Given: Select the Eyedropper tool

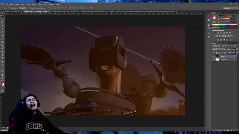Looking at the screenshot, I should click(2, 32).
